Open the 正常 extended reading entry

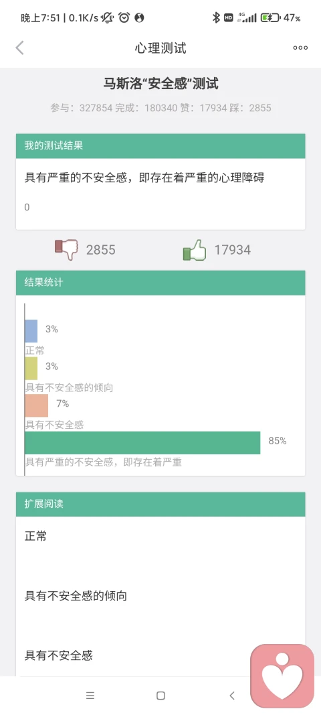(160, 536)
